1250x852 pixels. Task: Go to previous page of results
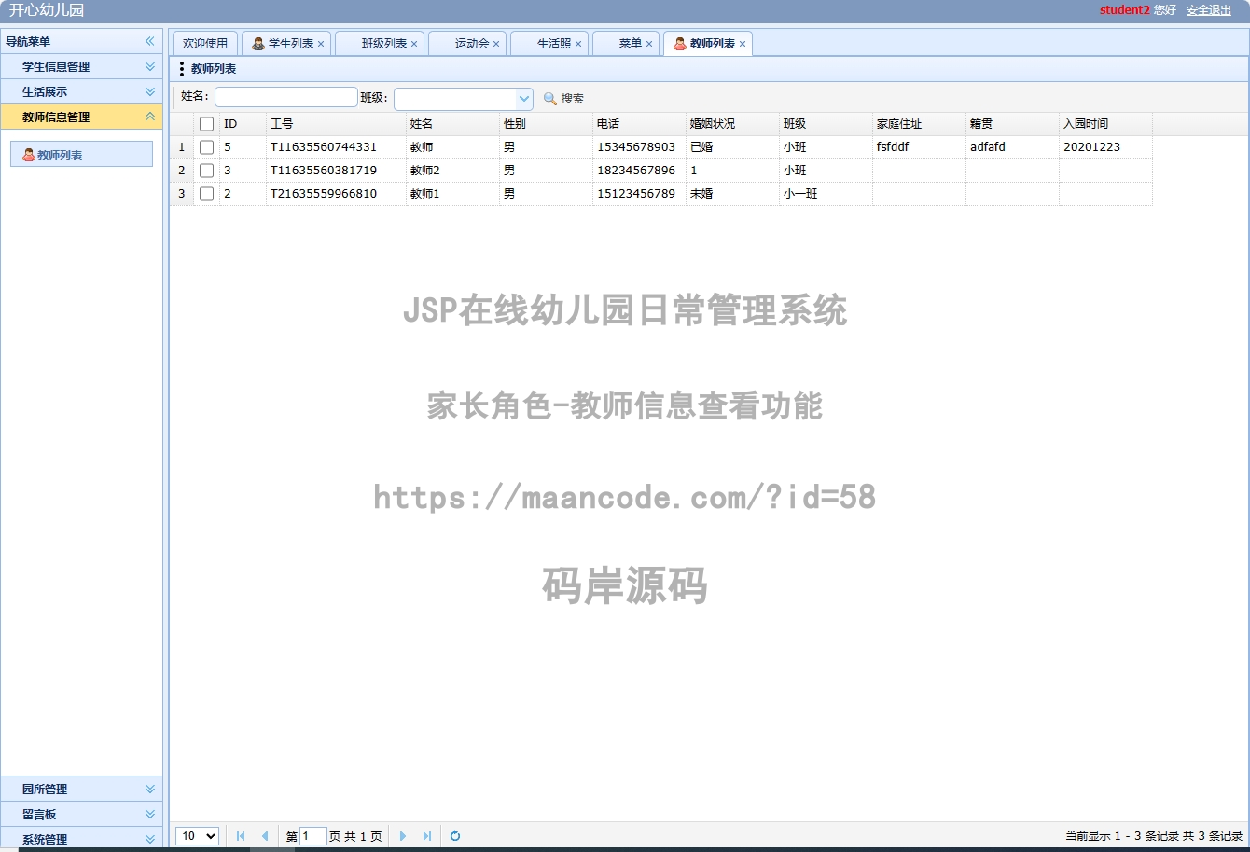[265, 836]
